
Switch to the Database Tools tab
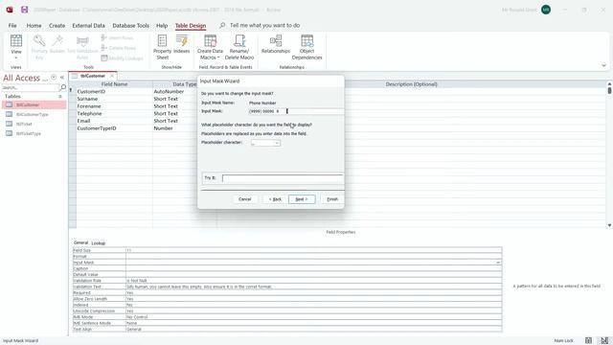[131, 26]
